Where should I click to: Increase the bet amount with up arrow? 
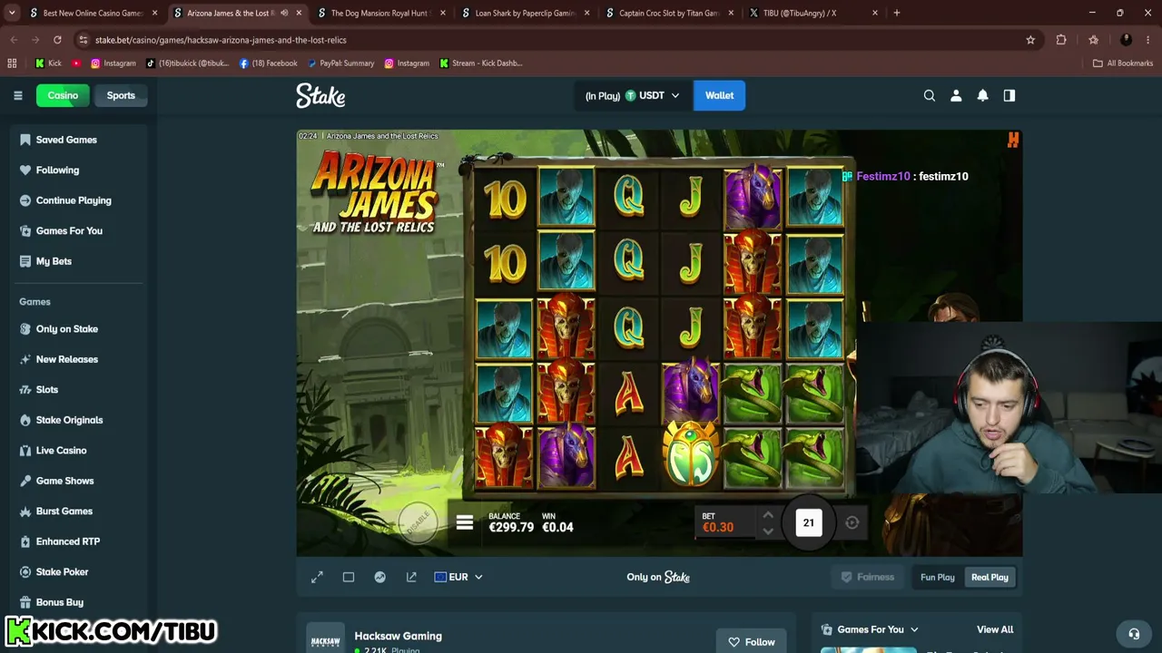click(767, 515)
